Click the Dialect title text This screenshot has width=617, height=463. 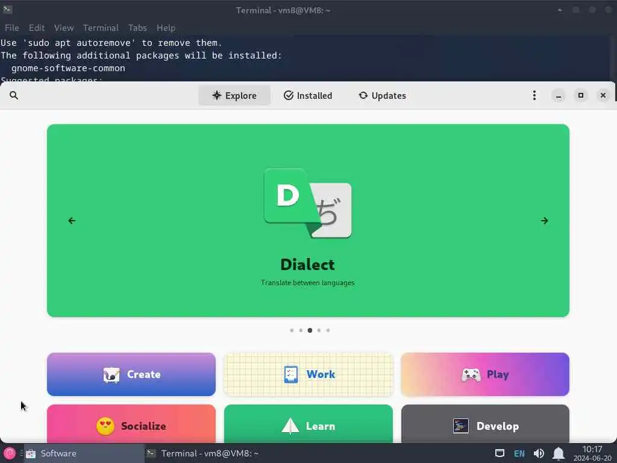click(308, 265)
